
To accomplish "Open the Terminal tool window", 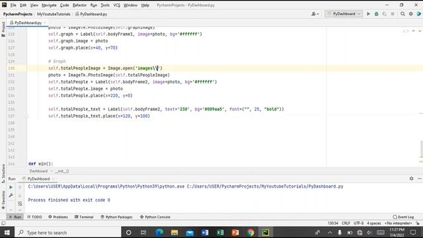I will [x=84, y=217].
